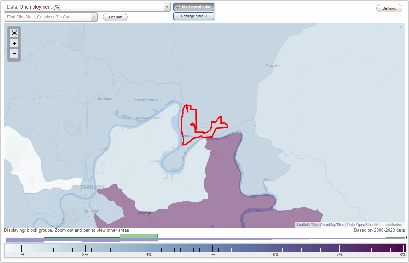Viewport: 409px width, 263px height.
Task: Open the Data: Unemployment (%) dropdown
Action: [x=87, y=7]
